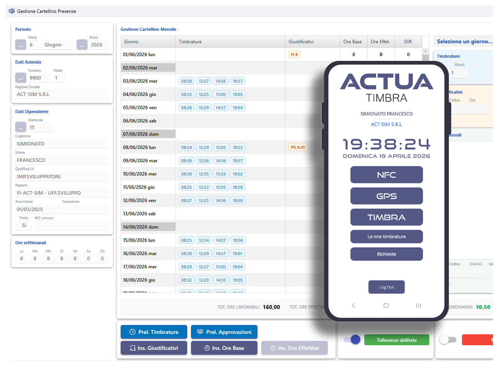The width and height of the screenshot is (500, 378).
Task: Click the Reparto 11-ACT-SIM field
Action: (x=62, y=193)
